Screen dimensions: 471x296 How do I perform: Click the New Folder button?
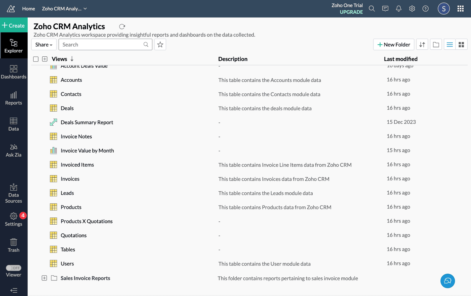(394, 45)
